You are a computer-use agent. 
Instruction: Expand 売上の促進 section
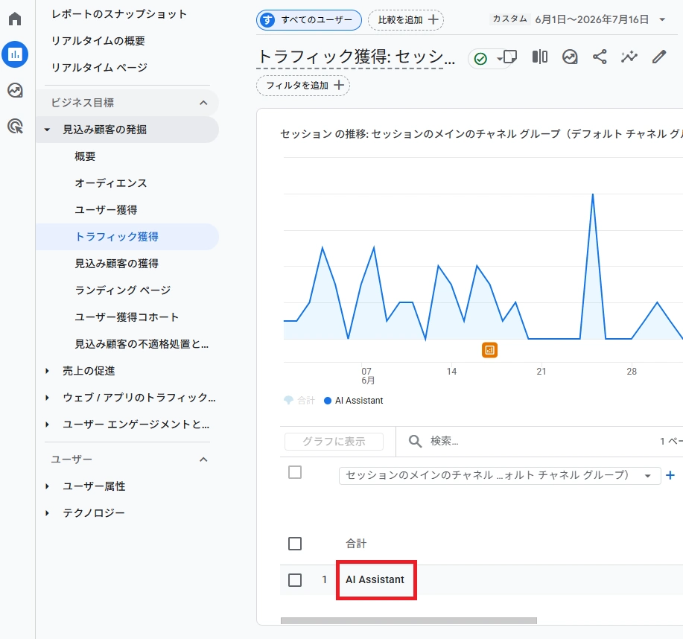(x=47, y=371)
